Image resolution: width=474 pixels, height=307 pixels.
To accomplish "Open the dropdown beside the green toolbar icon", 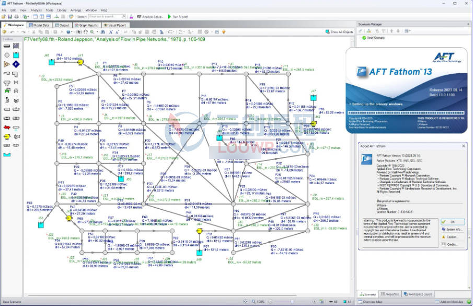I will coord(28,17).
